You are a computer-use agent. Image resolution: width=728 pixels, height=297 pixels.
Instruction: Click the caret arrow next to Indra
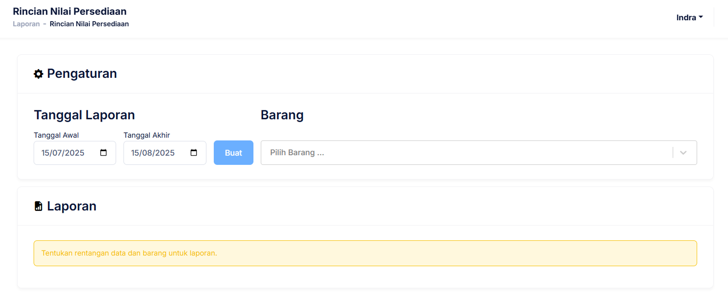701,17
